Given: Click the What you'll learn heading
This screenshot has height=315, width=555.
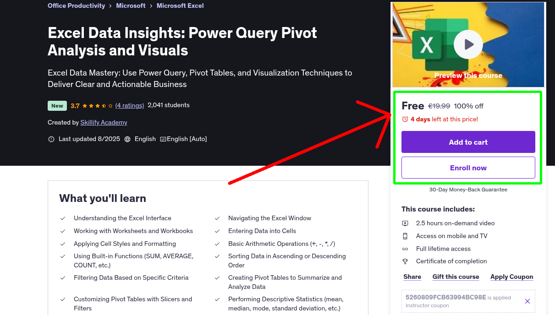Looking at the screenshot, I should [x=103, y=198].
